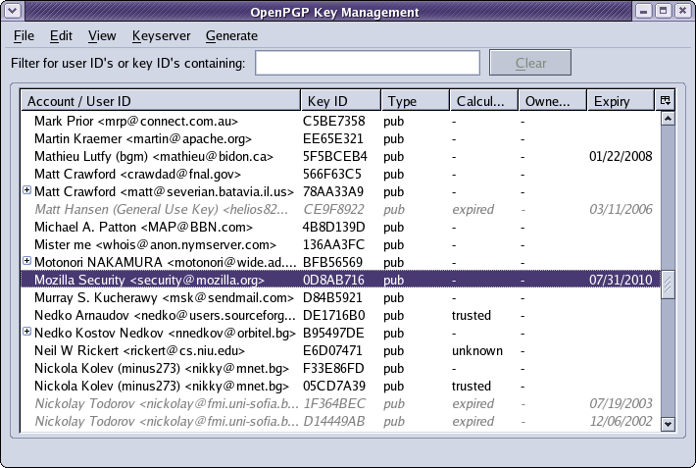This screenshot has height=468, width=696.
Task: Sort by Calculated trust column header
Action: click(484, 100)
